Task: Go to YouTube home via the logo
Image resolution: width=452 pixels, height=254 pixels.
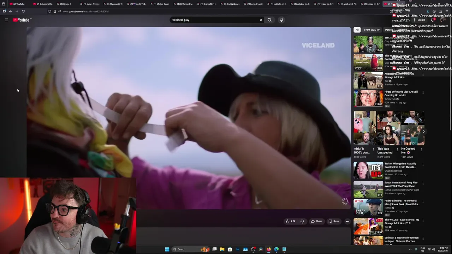Action: tap(21, 20)
